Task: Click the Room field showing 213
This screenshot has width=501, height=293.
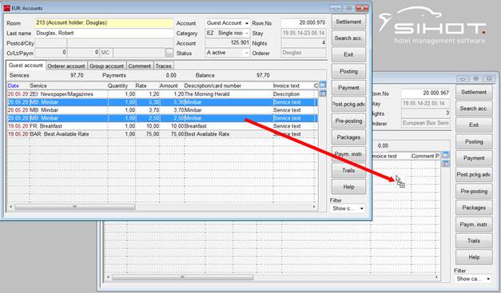Action: (104, 23)
